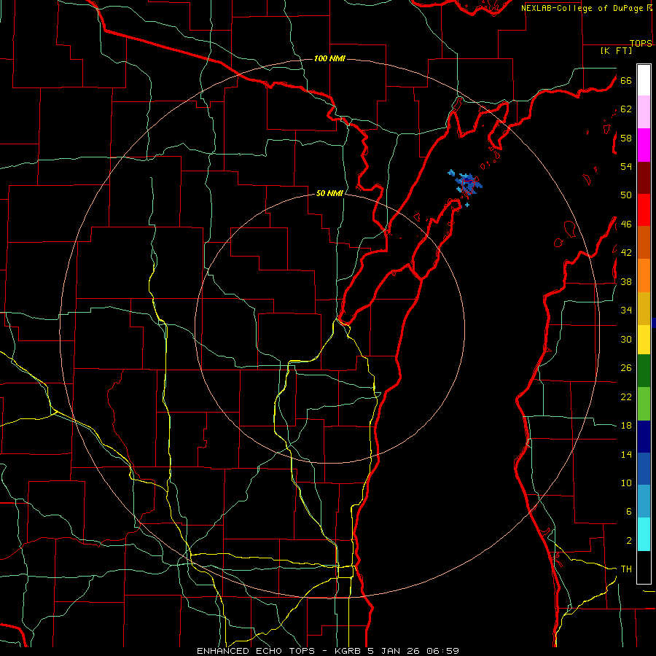
Task: Click the legend value 54
Action: click(x=626, y=166)
